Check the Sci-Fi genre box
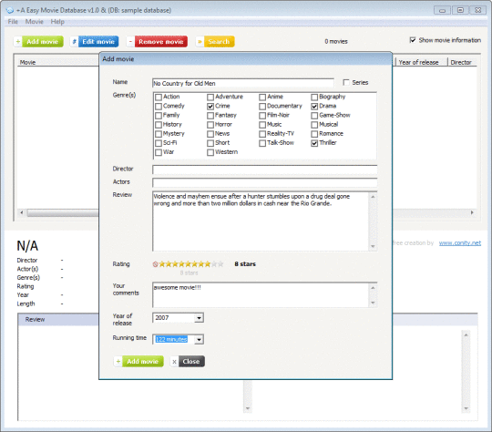This screenshot has width=492, height=432. [x=159, y=143]
